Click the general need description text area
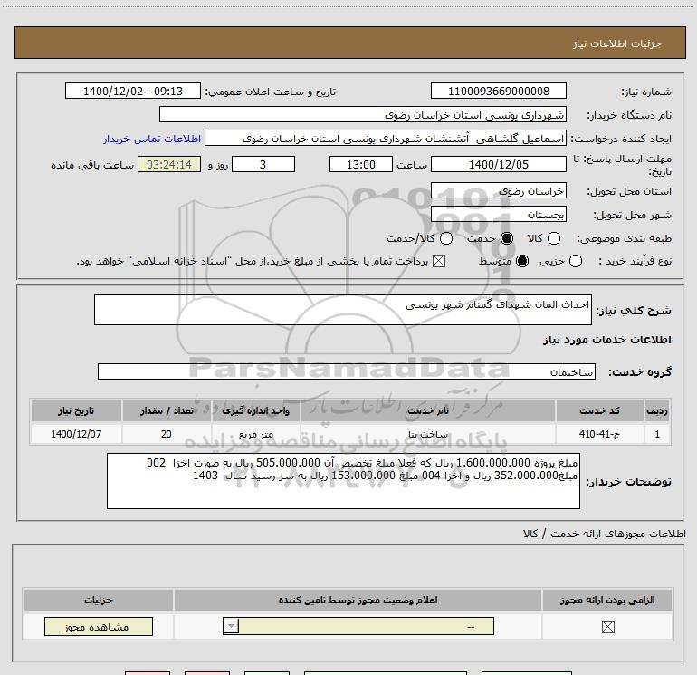 343,310
